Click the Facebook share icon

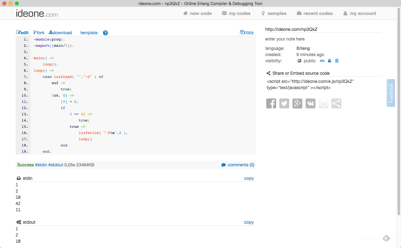tap(271, 103)
